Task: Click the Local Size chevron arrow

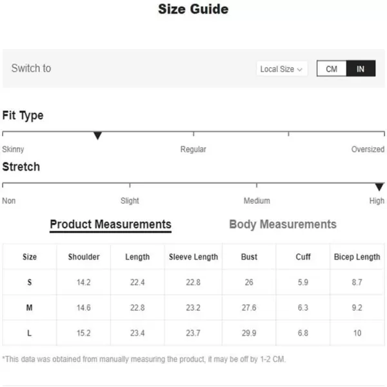Action: click(300, 70)
